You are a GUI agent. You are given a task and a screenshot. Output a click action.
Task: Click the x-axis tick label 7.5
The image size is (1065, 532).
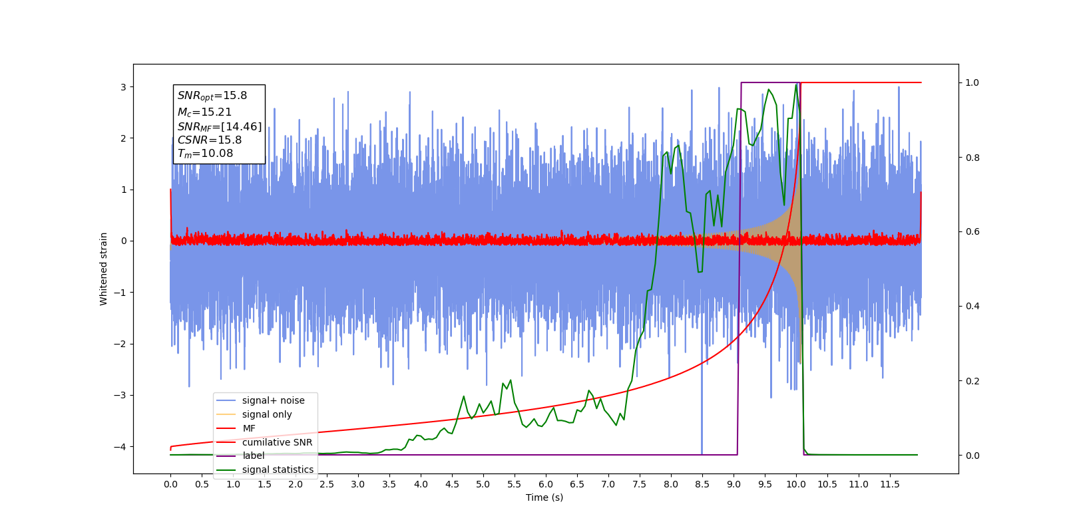click(640, 484)
